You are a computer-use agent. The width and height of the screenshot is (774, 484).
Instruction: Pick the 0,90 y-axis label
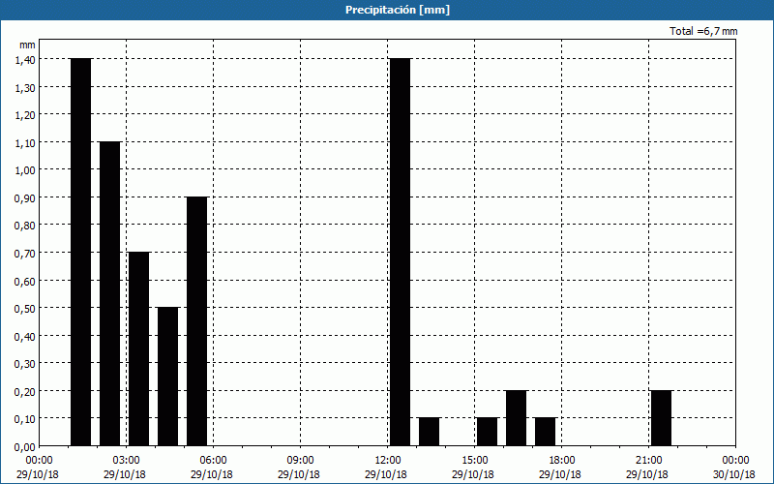coord(26,198)
